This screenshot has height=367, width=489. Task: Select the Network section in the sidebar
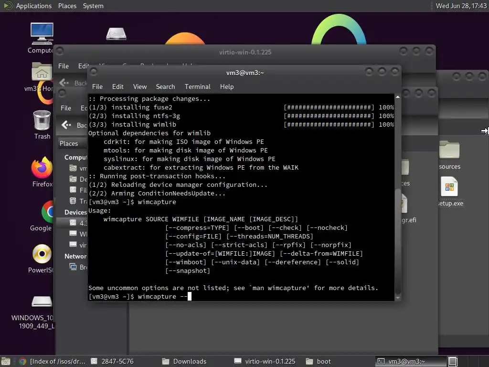75,256
